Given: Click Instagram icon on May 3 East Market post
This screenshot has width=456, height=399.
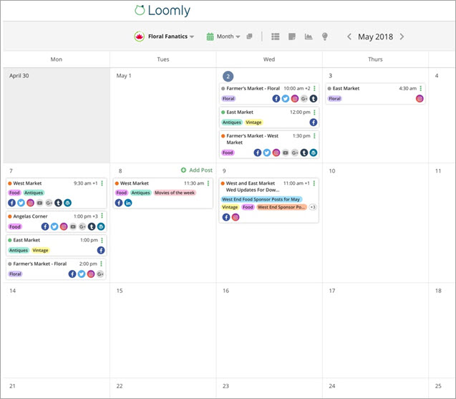Looking at the screenshot, I should 419,99.
